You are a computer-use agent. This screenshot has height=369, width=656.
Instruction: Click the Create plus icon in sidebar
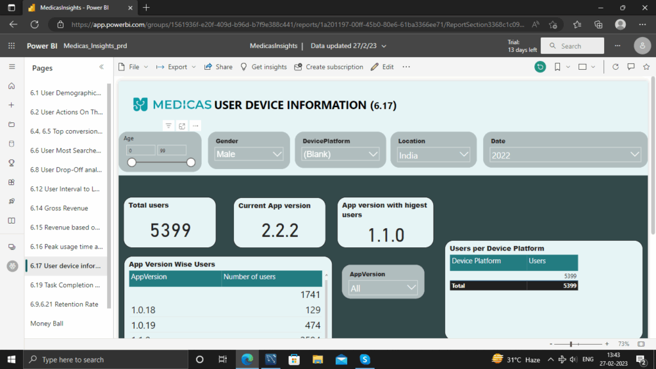pos(12,105)
